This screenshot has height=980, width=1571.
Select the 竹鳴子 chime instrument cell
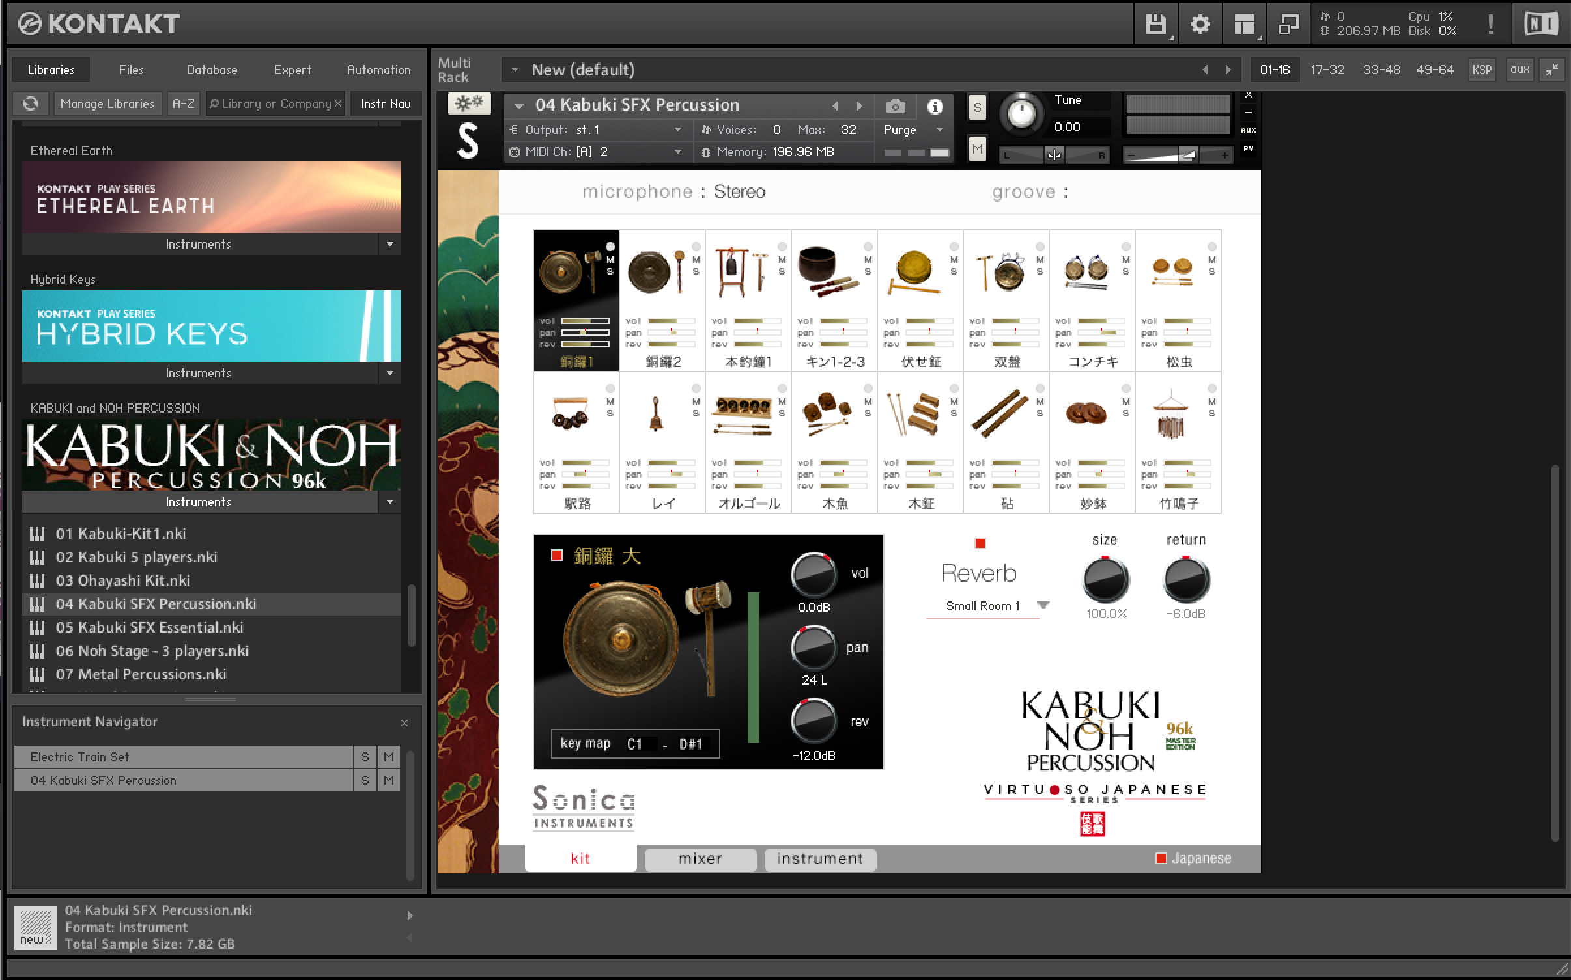coord(1178,442)
